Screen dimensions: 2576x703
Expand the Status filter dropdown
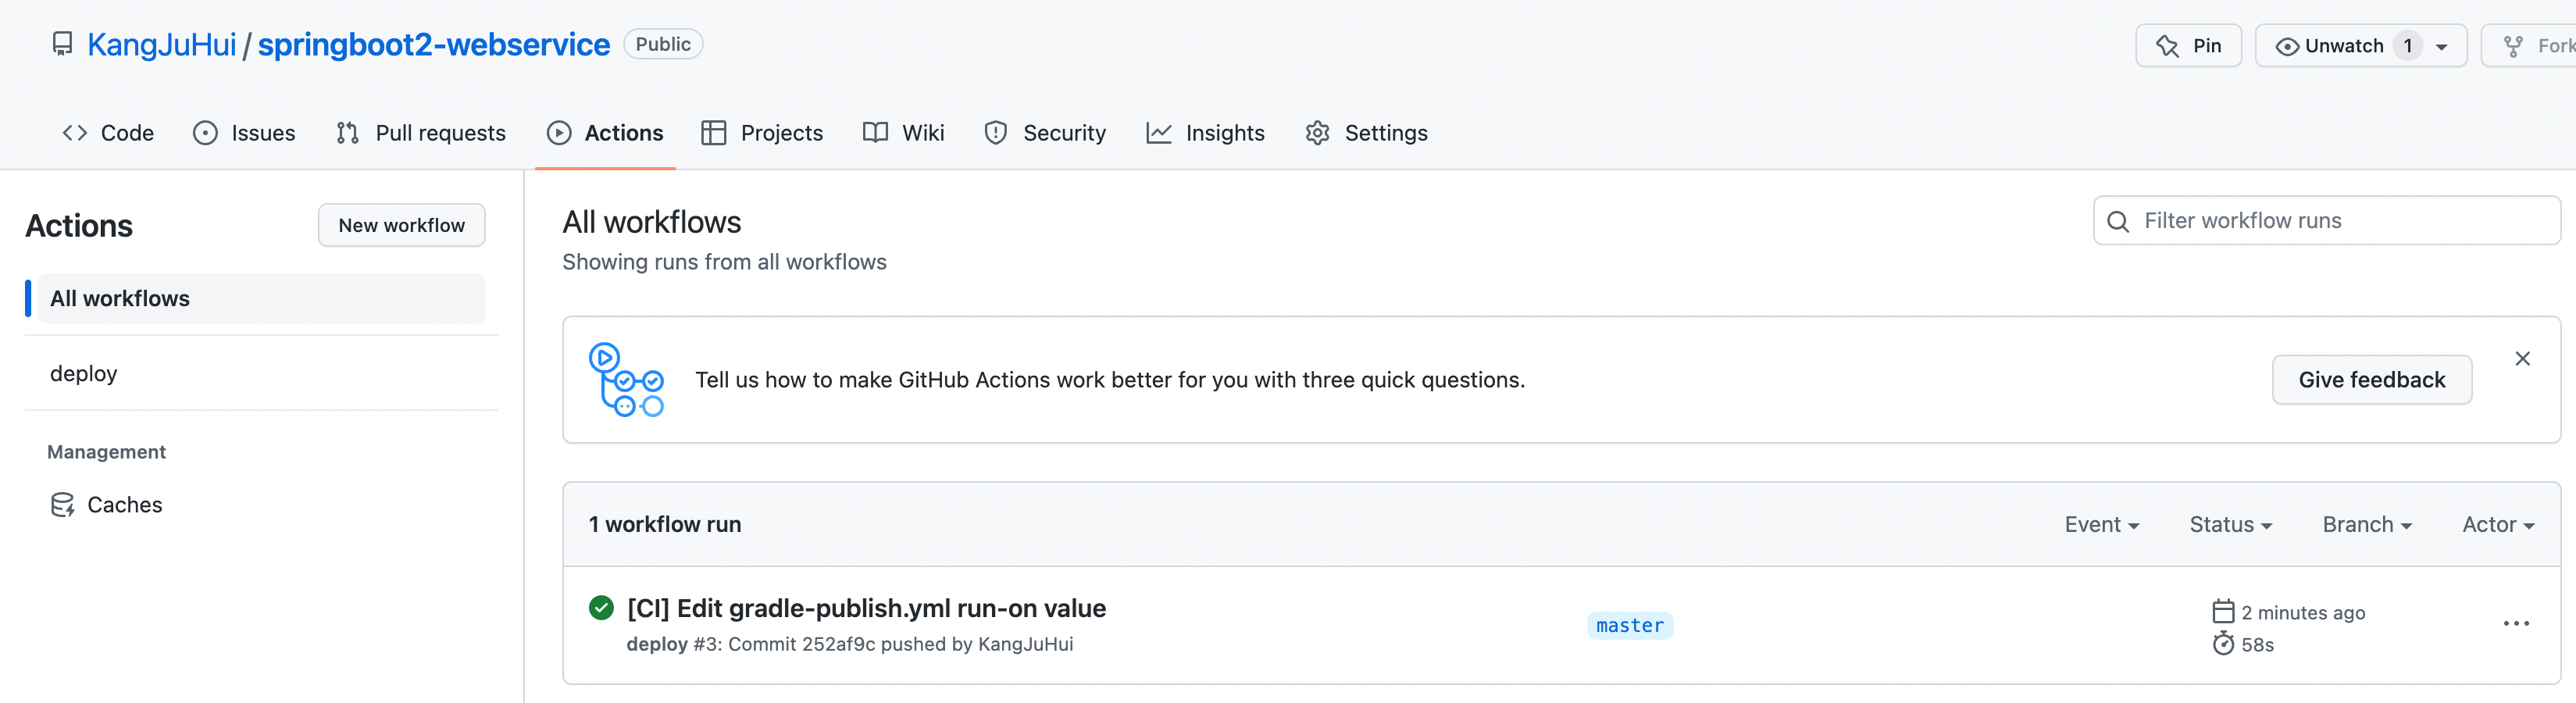tap(2230, 524)
